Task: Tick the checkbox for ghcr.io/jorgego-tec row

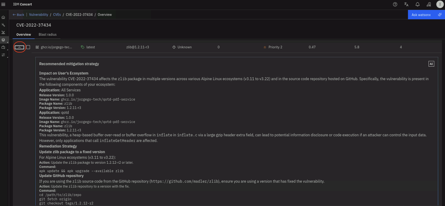Action: click(x=28, y=47)
